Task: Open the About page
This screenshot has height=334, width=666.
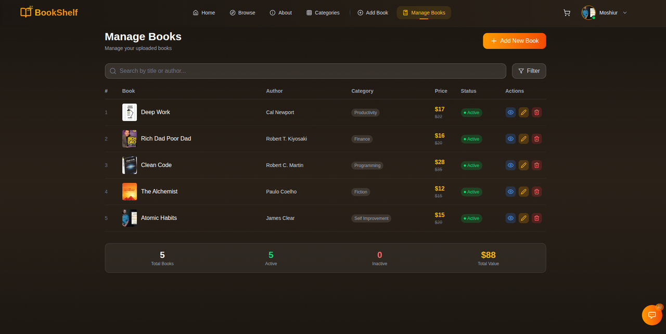Action: [280, 12]
